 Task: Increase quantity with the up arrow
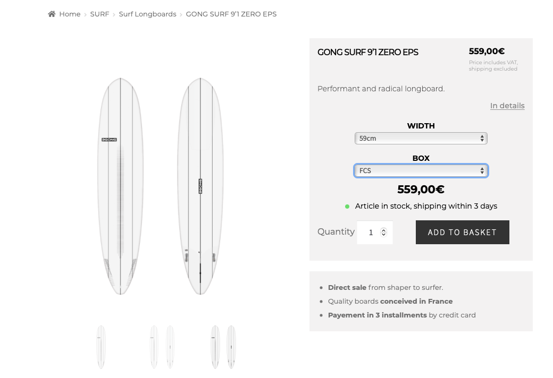(384, 230)
